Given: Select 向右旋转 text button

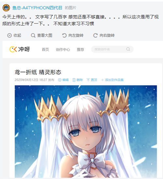Looking at the screenshot, I should pos(107,35).
